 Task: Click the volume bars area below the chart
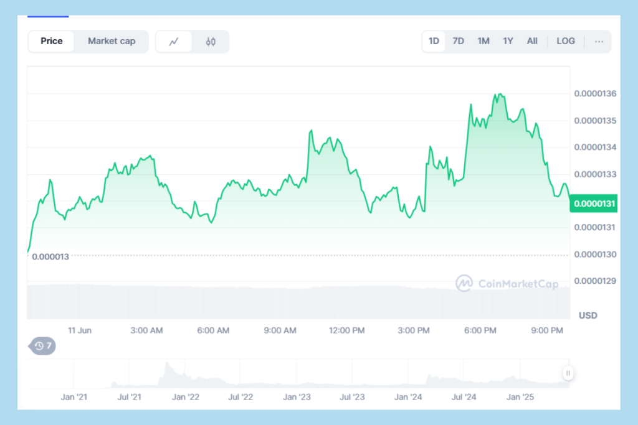point(298,302)
